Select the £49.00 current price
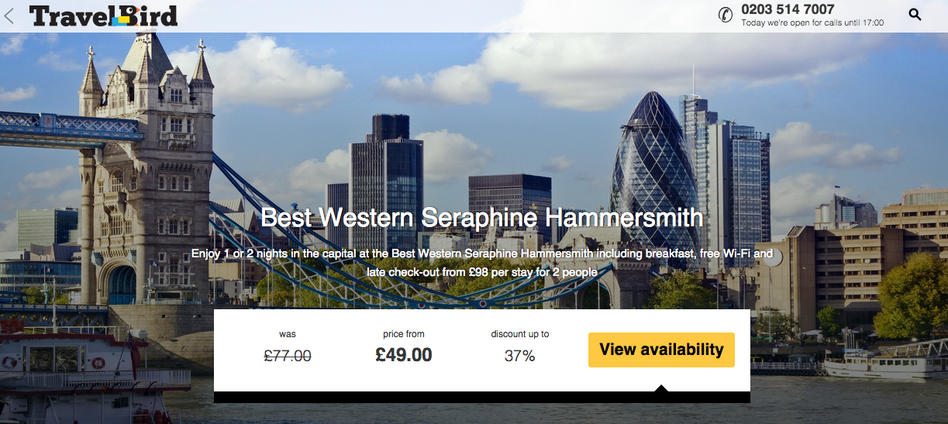The image size is (948, 424). tap(404, 355)
